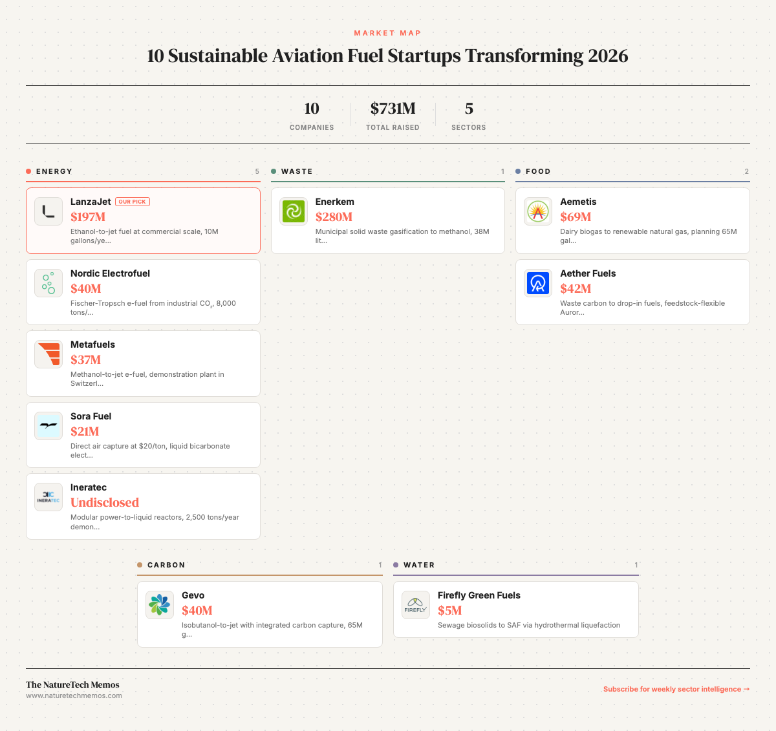The image size is (776, 731).
Task: Click the $69M funding amount
Action: point(576,217)
